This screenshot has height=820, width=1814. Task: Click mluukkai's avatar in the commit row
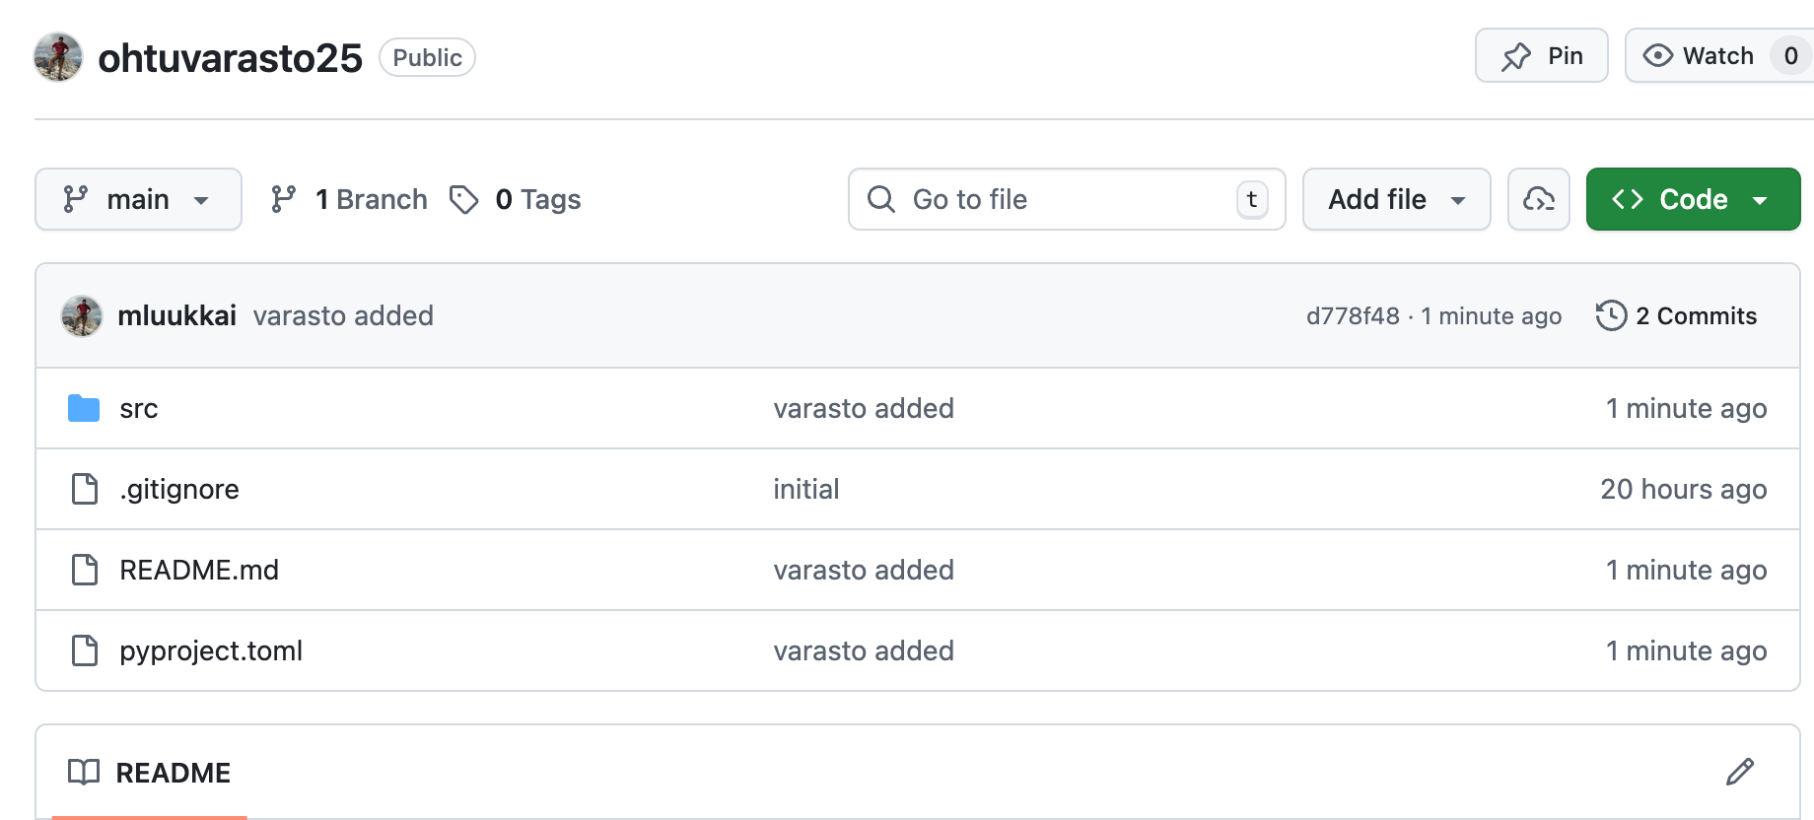[82, 316]
